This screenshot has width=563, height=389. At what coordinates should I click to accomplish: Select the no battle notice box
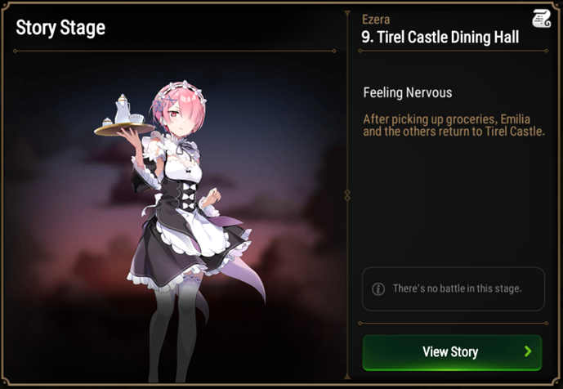pos(454,288)
